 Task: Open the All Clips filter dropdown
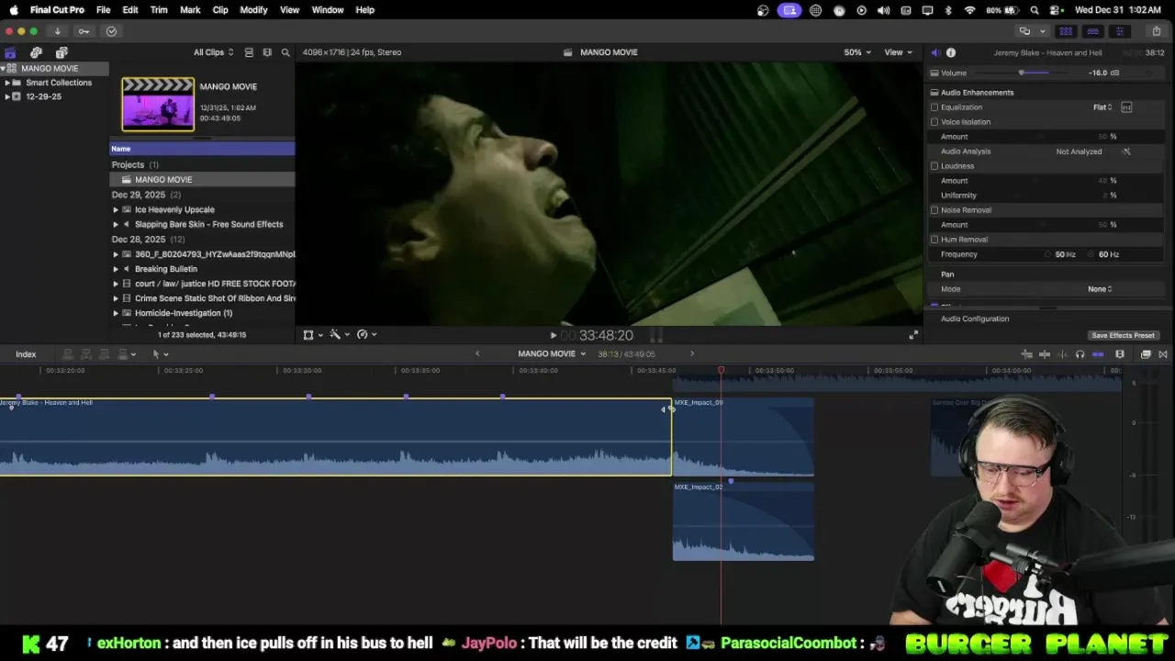[213, 52]
